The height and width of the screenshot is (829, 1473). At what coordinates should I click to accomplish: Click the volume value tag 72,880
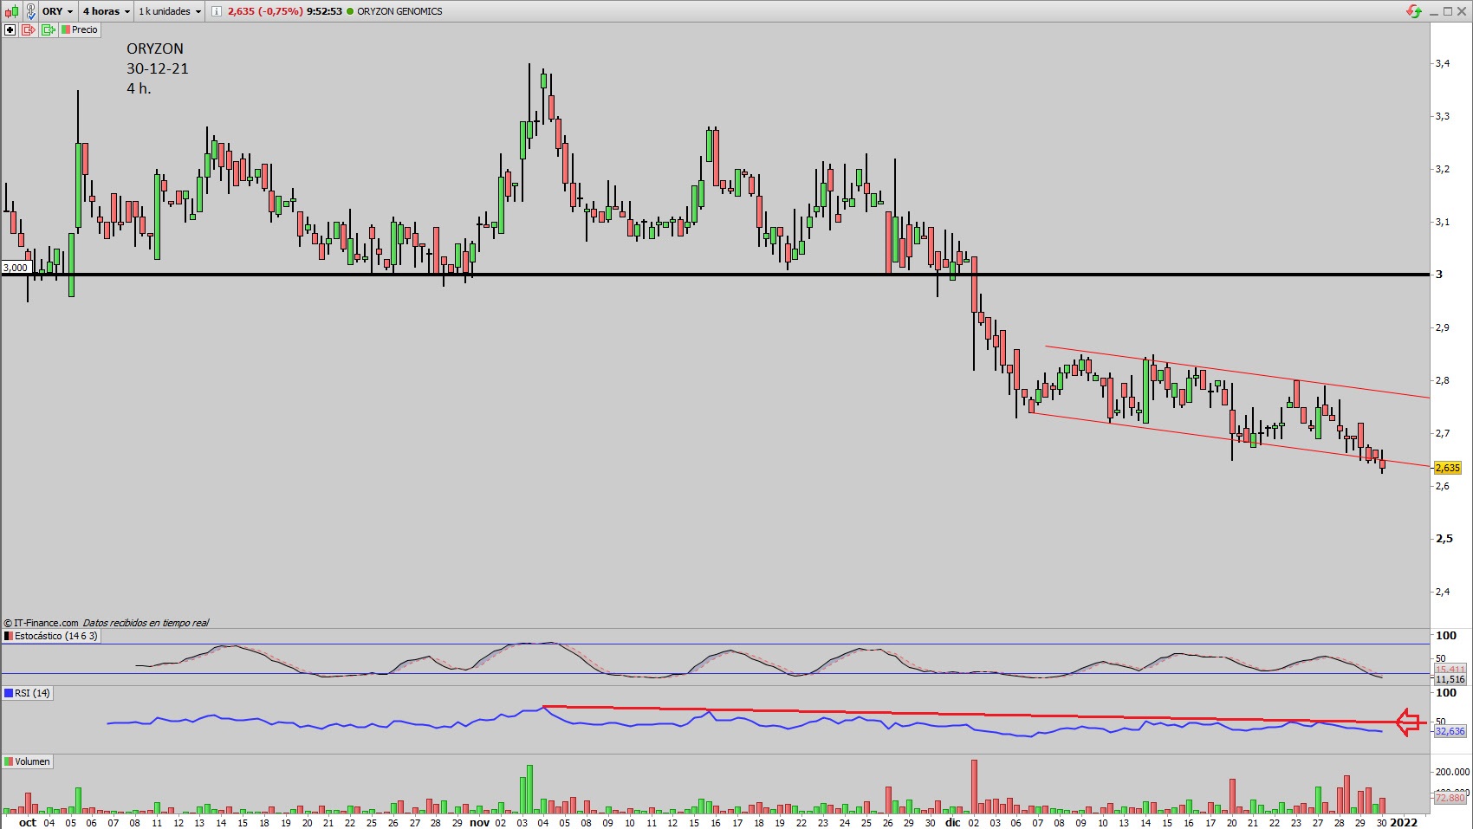1450,797
